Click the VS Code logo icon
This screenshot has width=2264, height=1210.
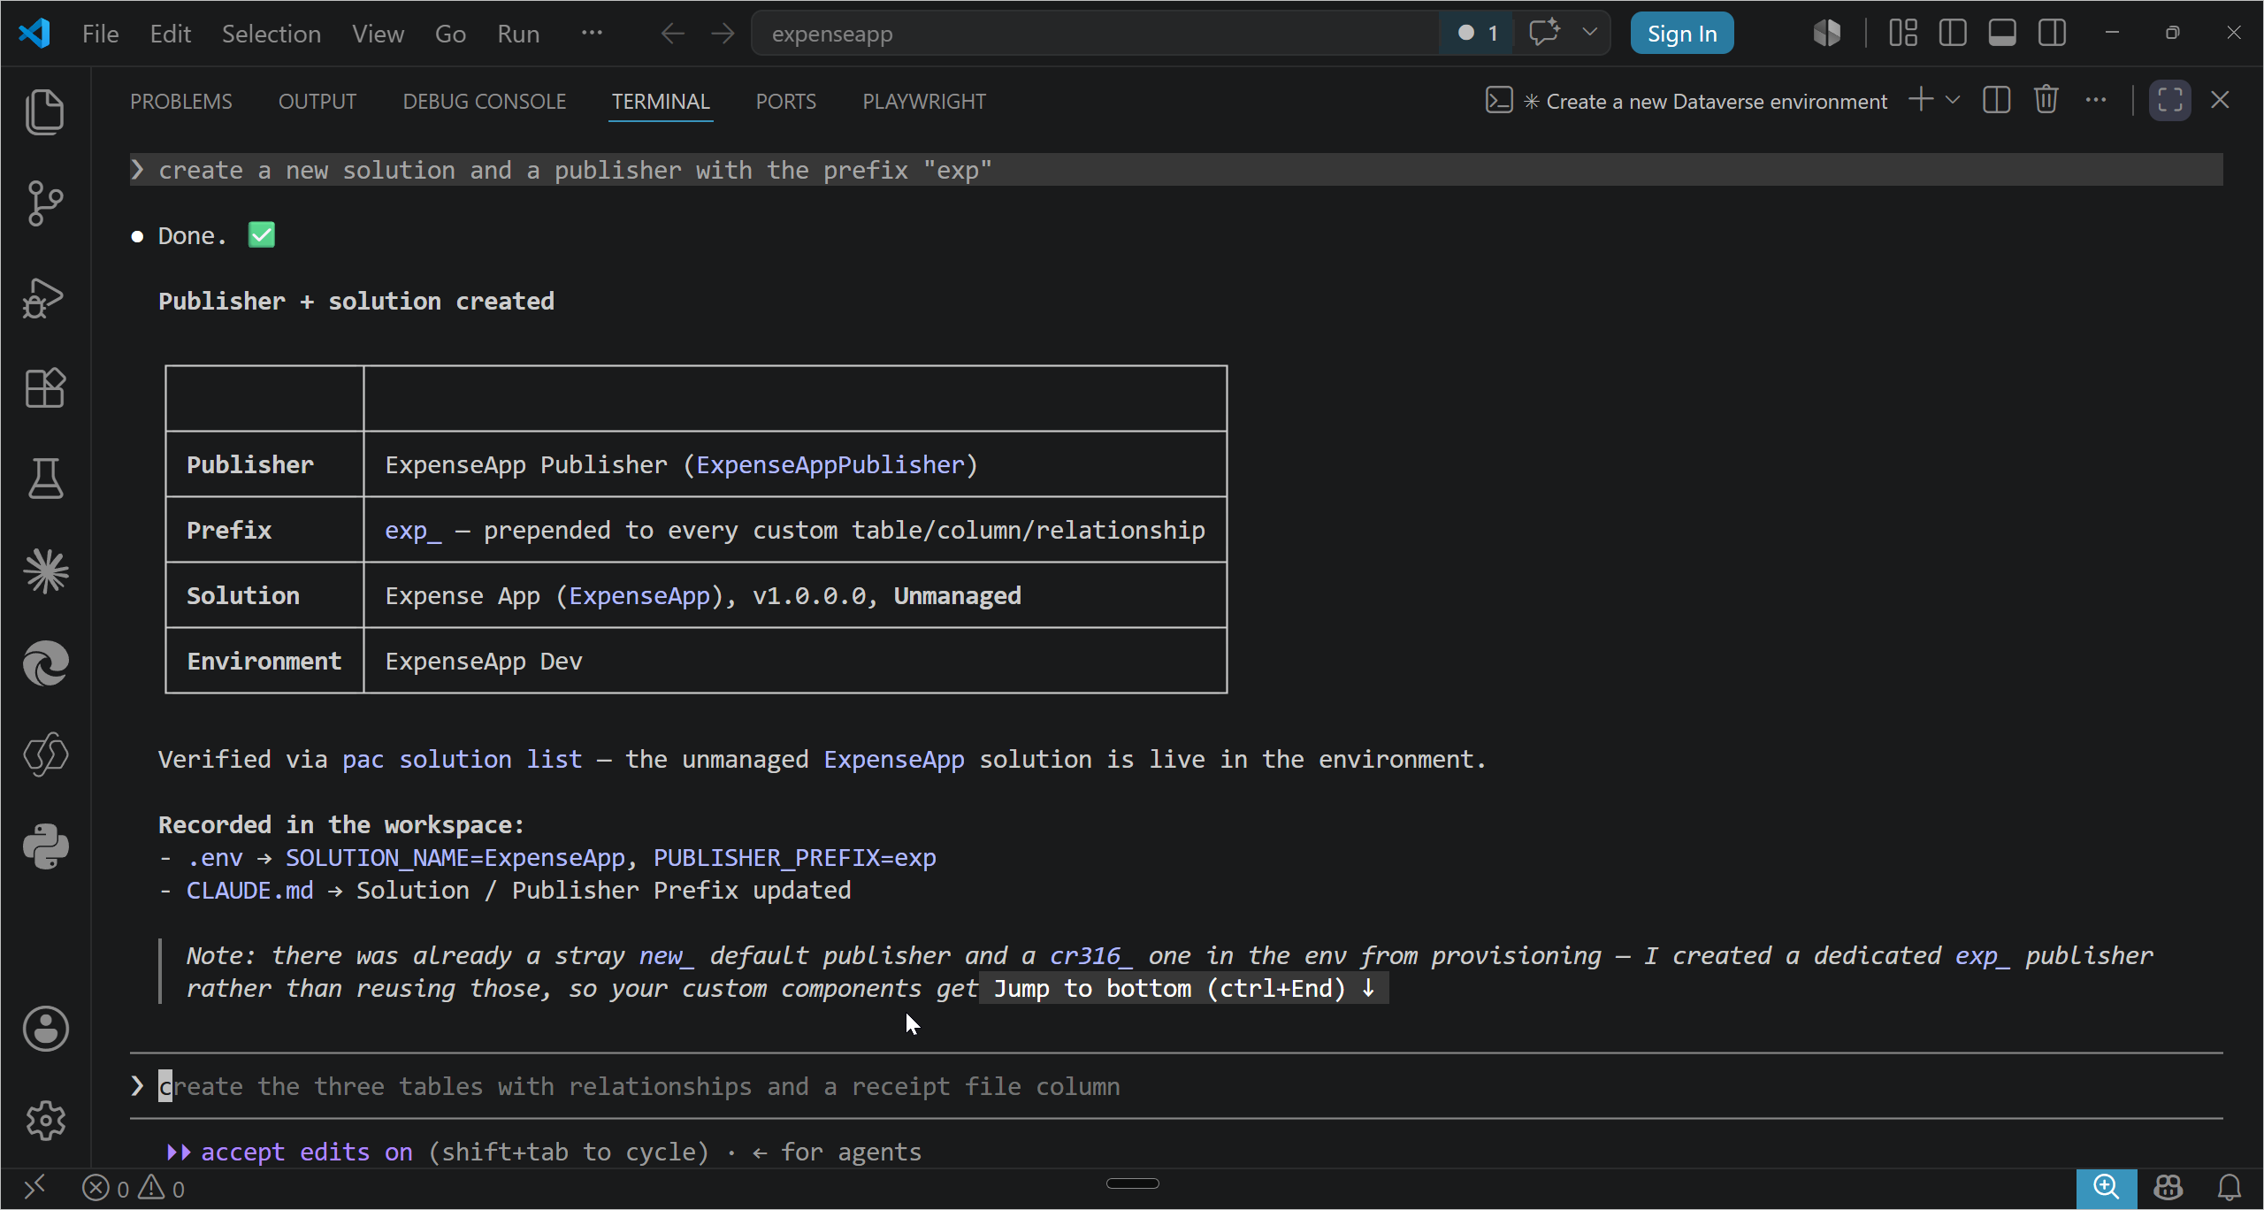(x=34, y=34)
